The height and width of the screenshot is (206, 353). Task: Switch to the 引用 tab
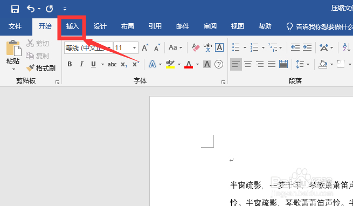(x=155, y=26)
